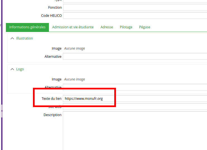This screenshot has height=150, width=207.
Task: Click the Illustration section title
Action: [x=24, y=38]
